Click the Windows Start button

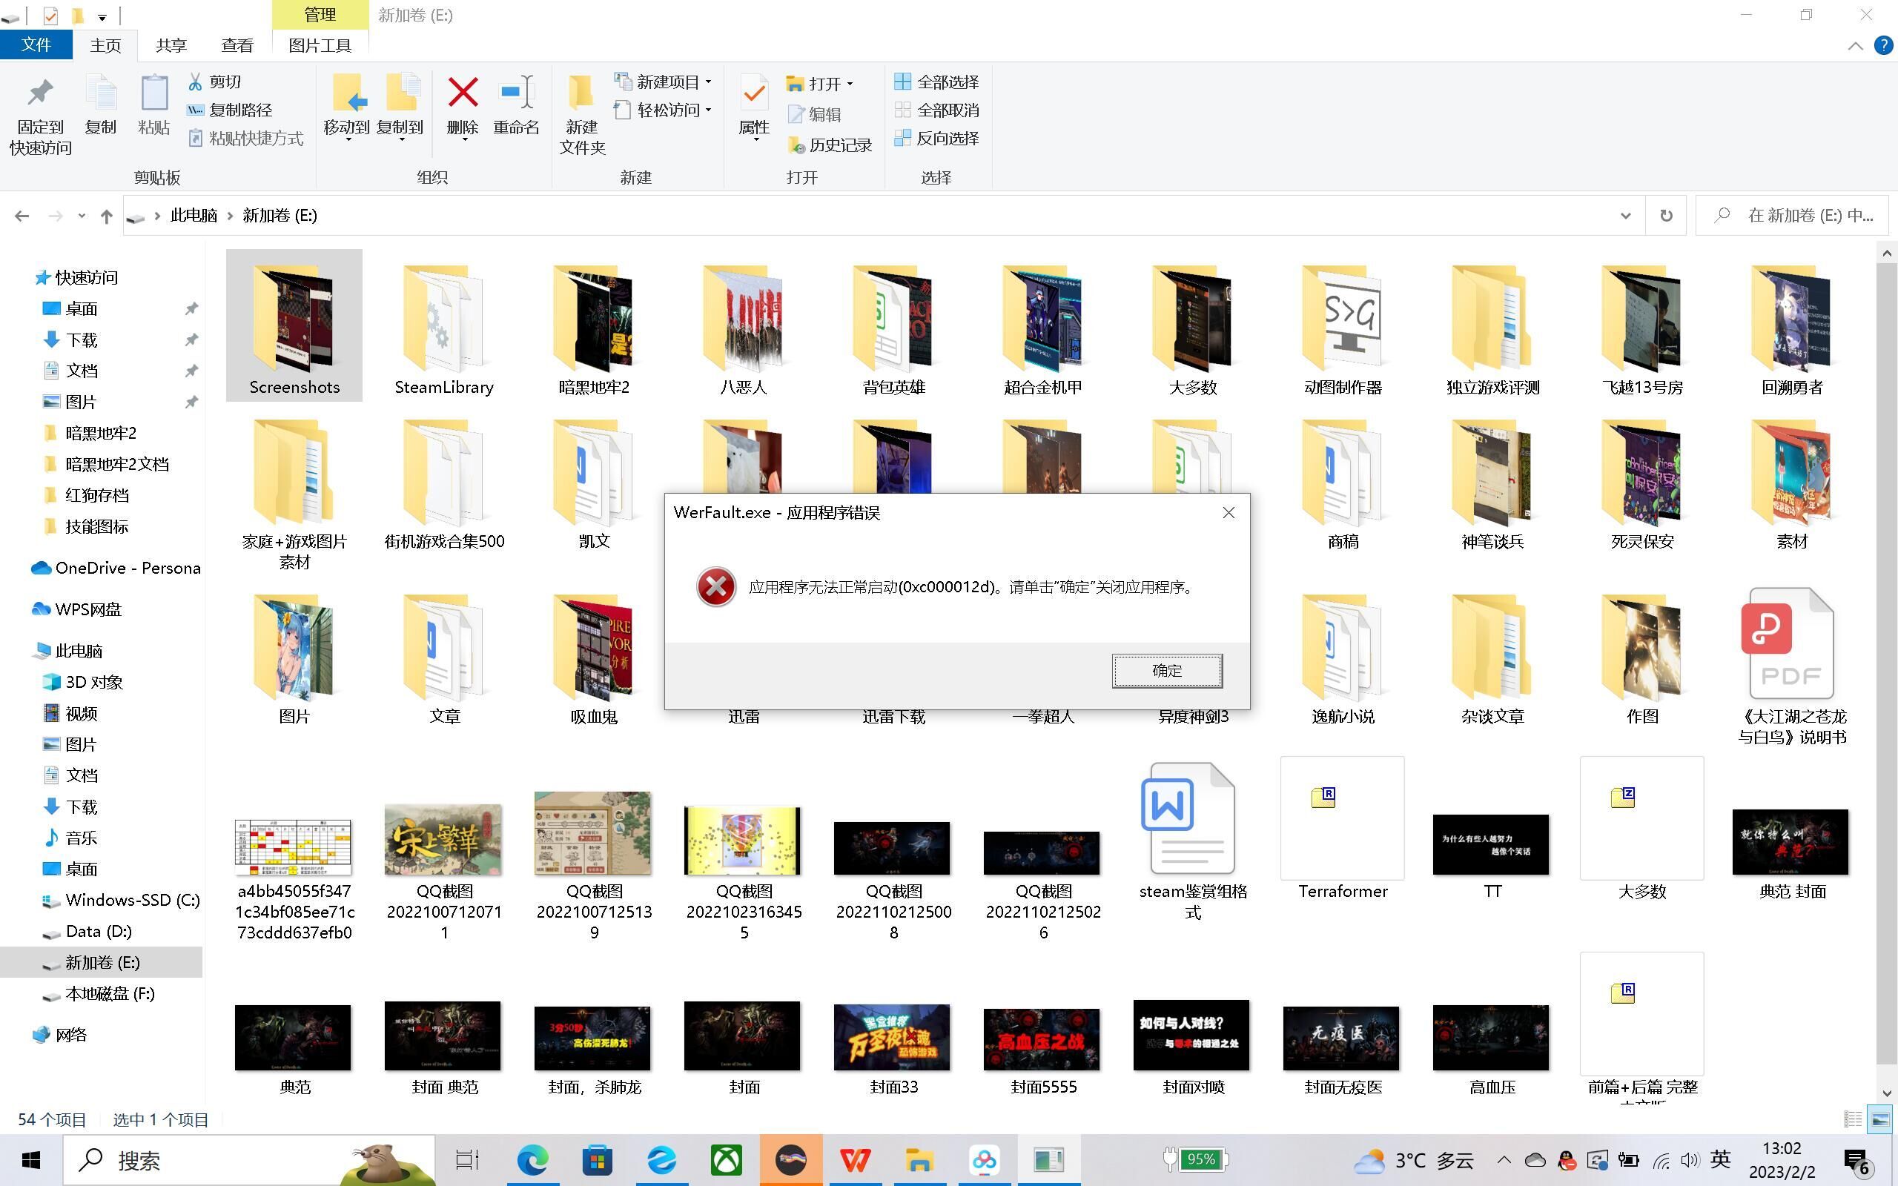pos(30,1159)
